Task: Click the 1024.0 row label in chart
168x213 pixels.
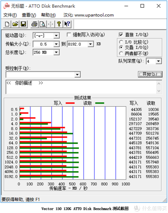Action: click(11, 162)
